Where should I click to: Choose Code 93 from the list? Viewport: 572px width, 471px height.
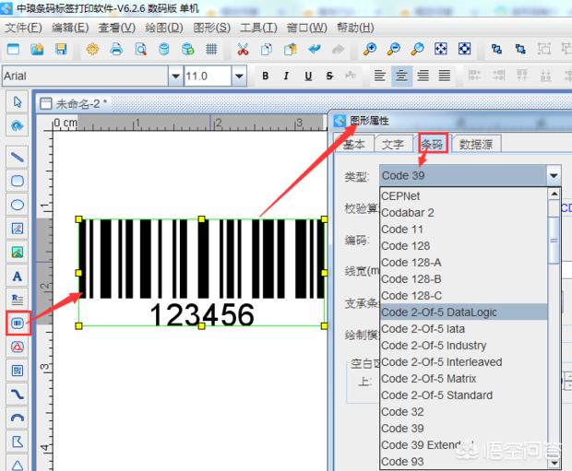(x=463, y=462)
